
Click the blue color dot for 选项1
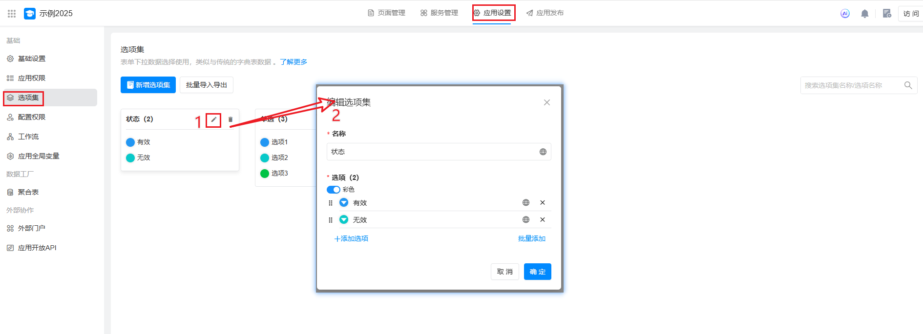pyautogui.click(x=265, y=142)
